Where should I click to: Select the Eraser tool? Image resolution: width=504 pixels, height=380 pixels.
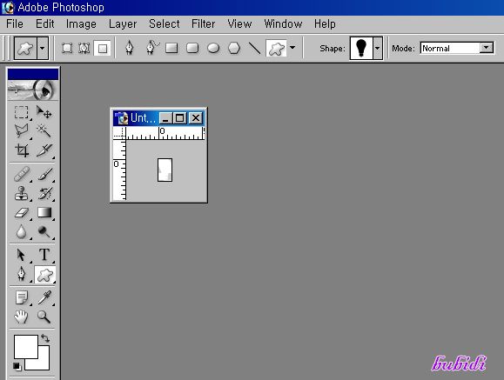[21, 213]
